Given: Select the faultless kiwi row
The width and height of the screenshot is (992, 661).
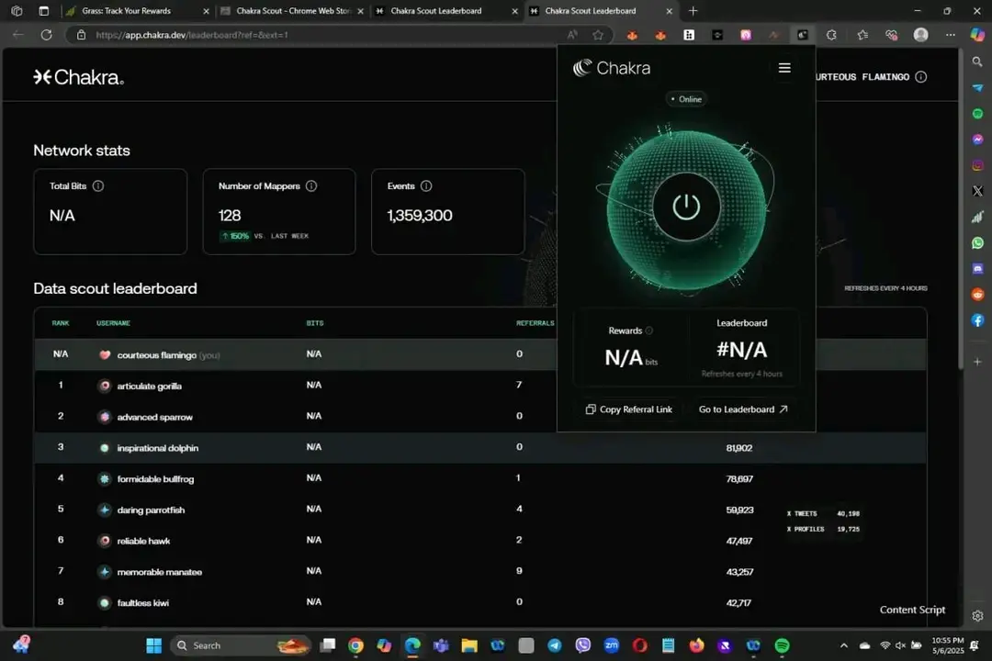Looking at the screenshot, I should tap(480, 602).
